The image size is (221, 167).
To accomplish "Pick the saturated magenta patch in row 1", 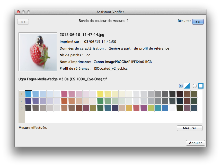I will 64,94.
